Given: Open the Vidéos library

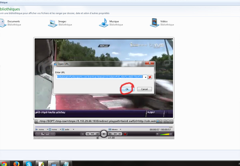Looking at the screenshot, I should click(x=162, y=23).
